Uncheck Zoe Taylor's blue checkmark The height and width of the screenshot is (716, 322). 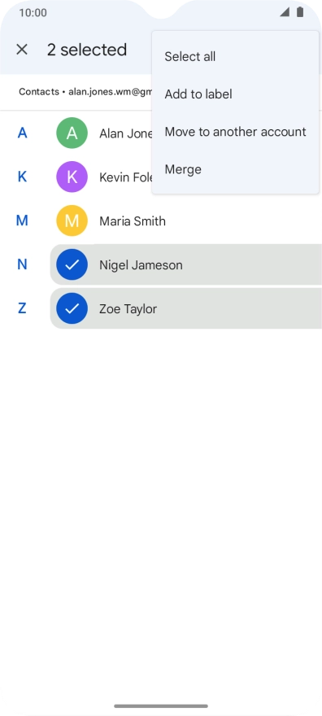tap(72, 308)
